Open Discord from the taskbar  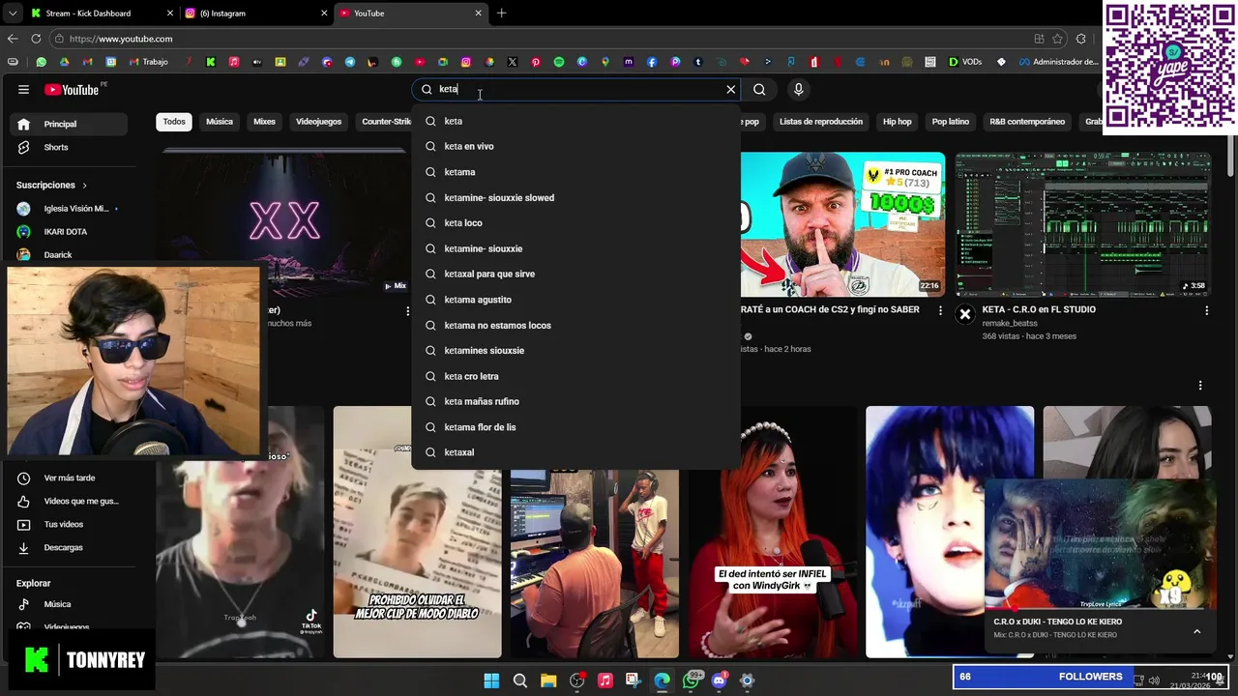click(x=719, y=681)
